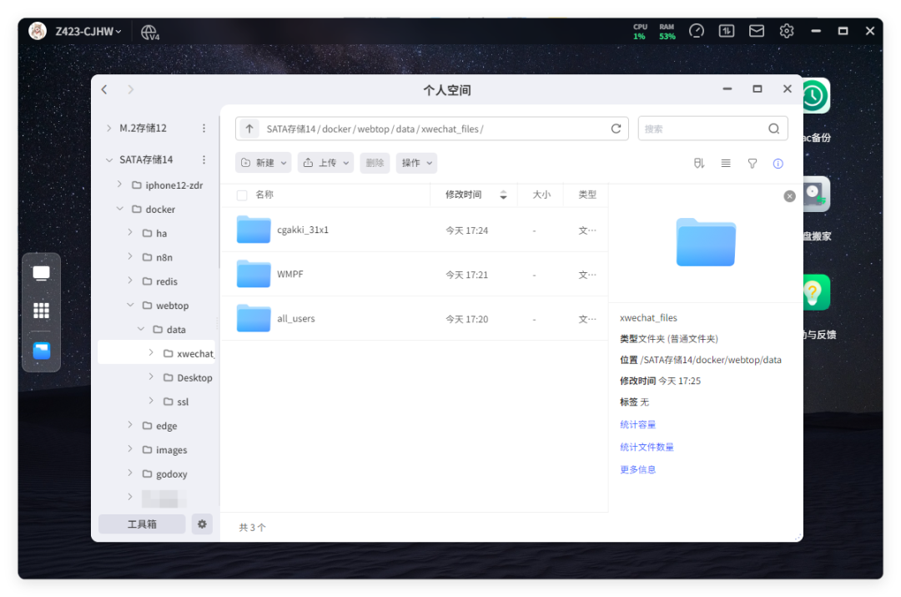
Task: Open the 新建 dropdown button
Action: tap(263, 163)
